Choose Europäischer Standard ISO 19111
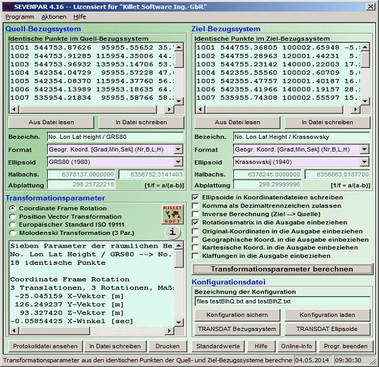The image size is (379, 367). coord(67,224)
